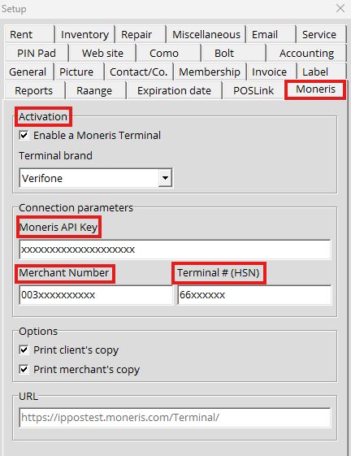The height and width of the screenshot is (456, 351).
Task: Go to the PIN Pad tab
Action: pos(37,53)
